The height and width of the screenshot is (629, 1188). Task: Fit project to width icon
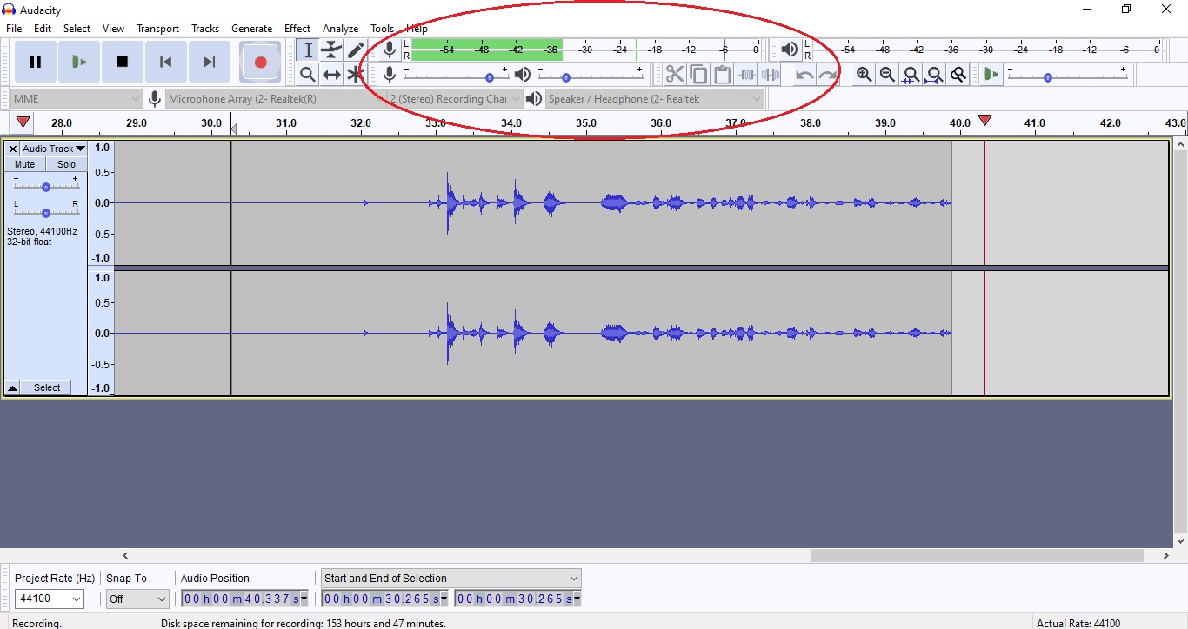click(934, 75)
